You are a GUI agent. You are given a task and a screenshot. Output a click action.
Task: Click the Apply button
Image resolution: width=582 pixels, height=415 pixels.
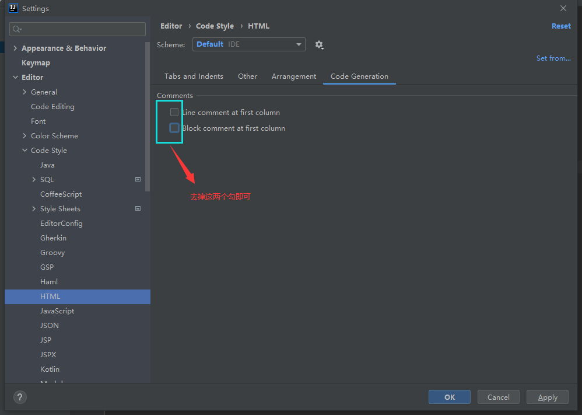pos(547,397)
